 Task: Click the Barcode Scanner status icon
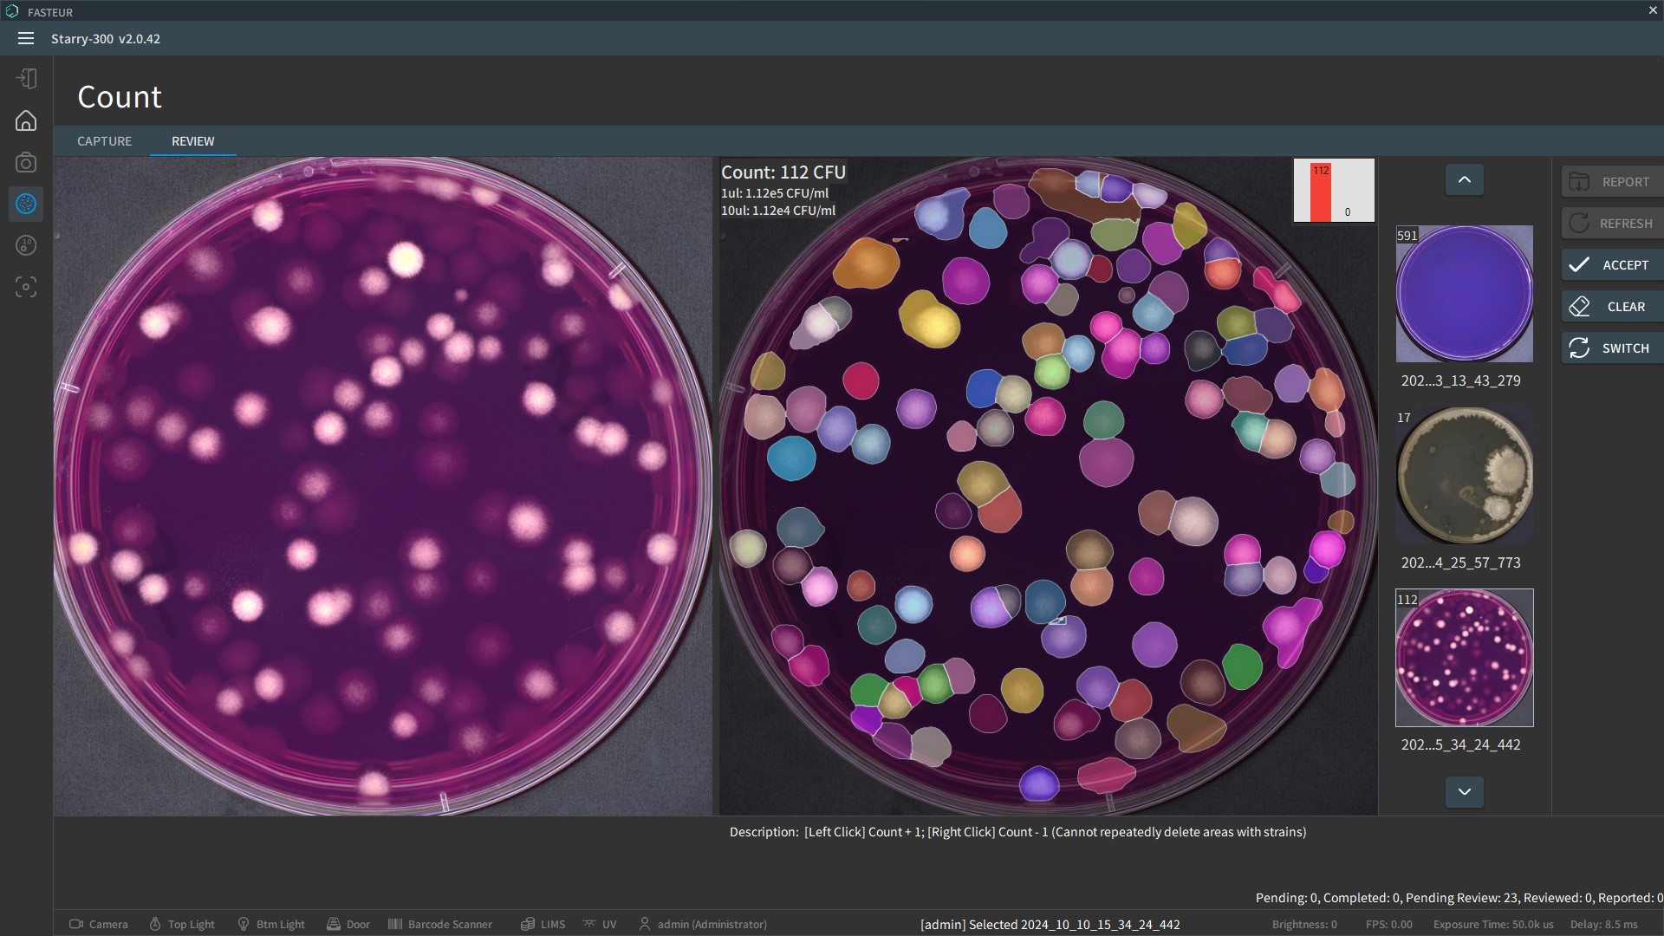point(395,924)
